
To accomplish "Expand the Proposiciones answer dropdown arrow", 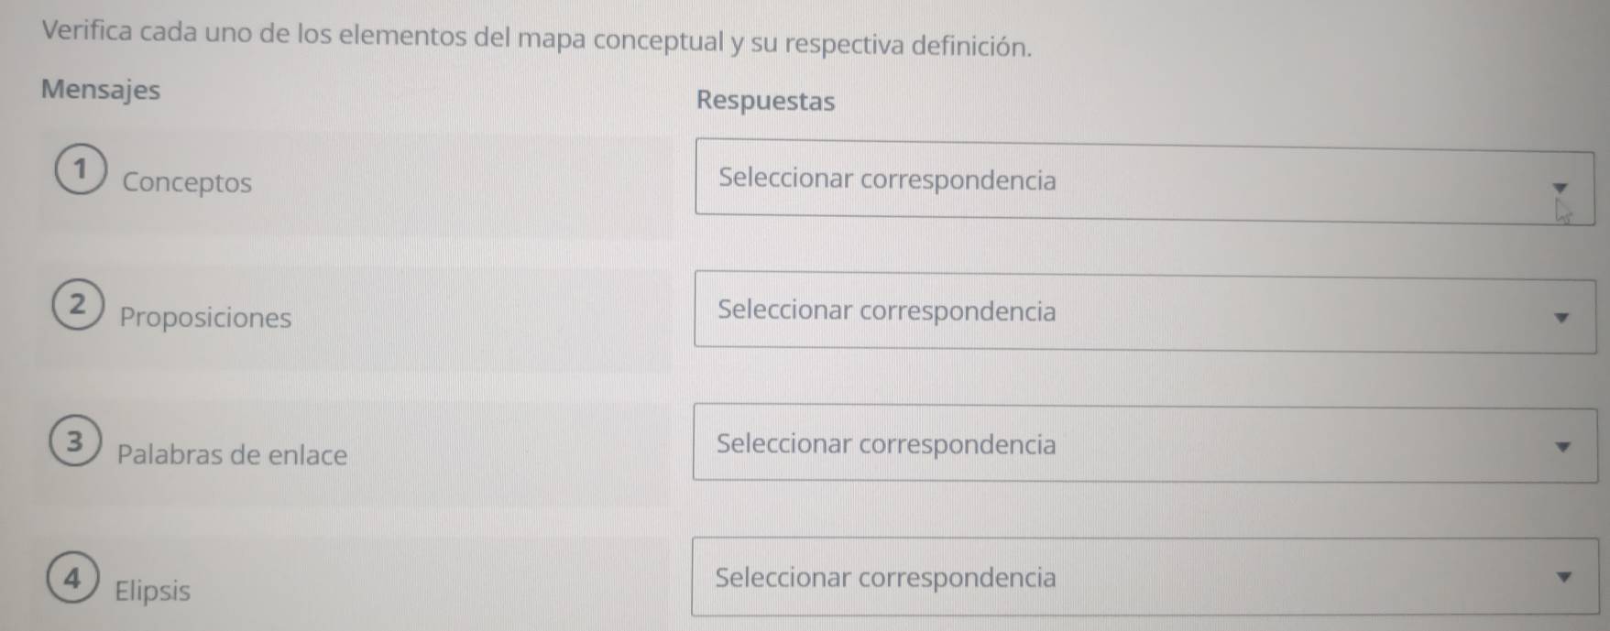I will (x=1562, y=318).
